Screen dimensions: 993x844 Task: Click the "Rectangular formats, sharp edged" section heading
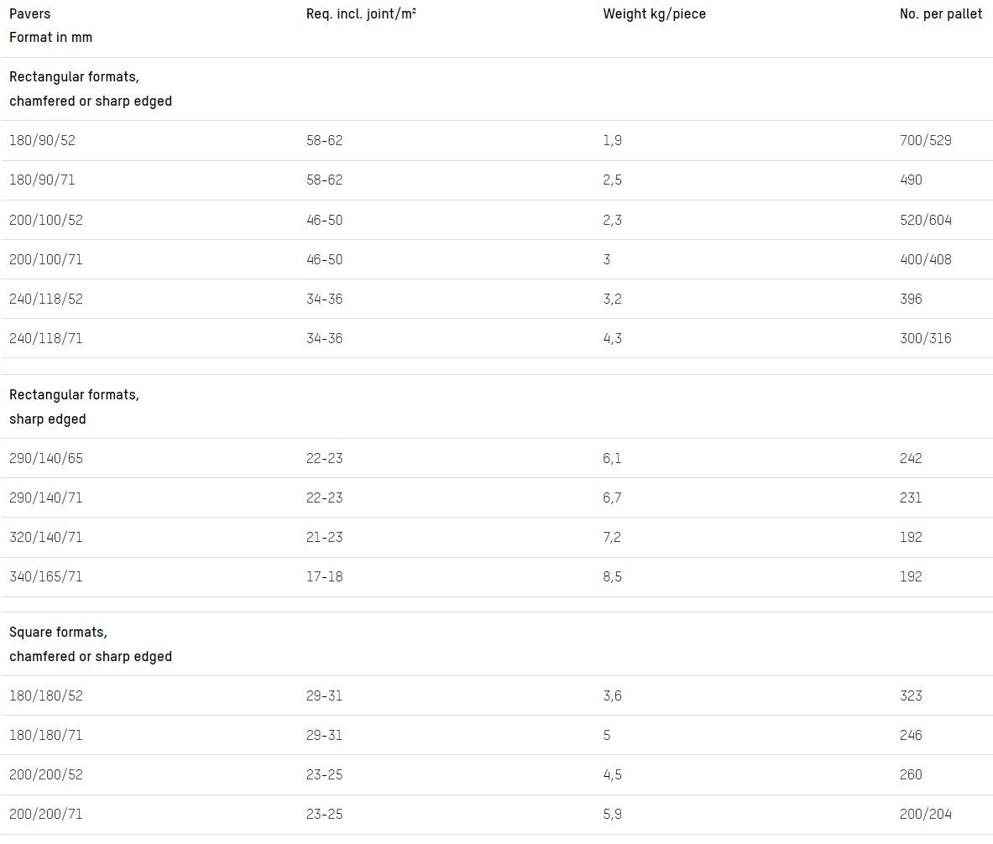click(x=74, y=406)
